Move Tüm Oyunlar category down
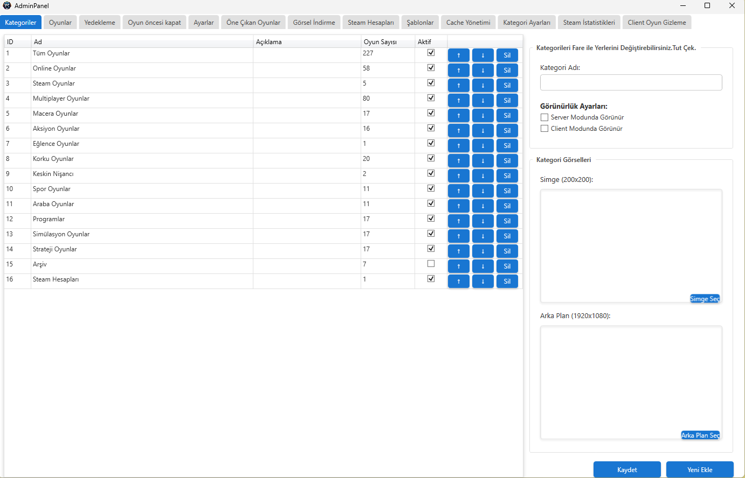Screen dimensions: 745x478 483,55
